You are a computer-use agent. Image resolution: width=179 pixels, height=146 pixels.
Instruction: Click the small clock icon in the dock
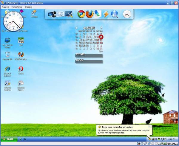127,14
